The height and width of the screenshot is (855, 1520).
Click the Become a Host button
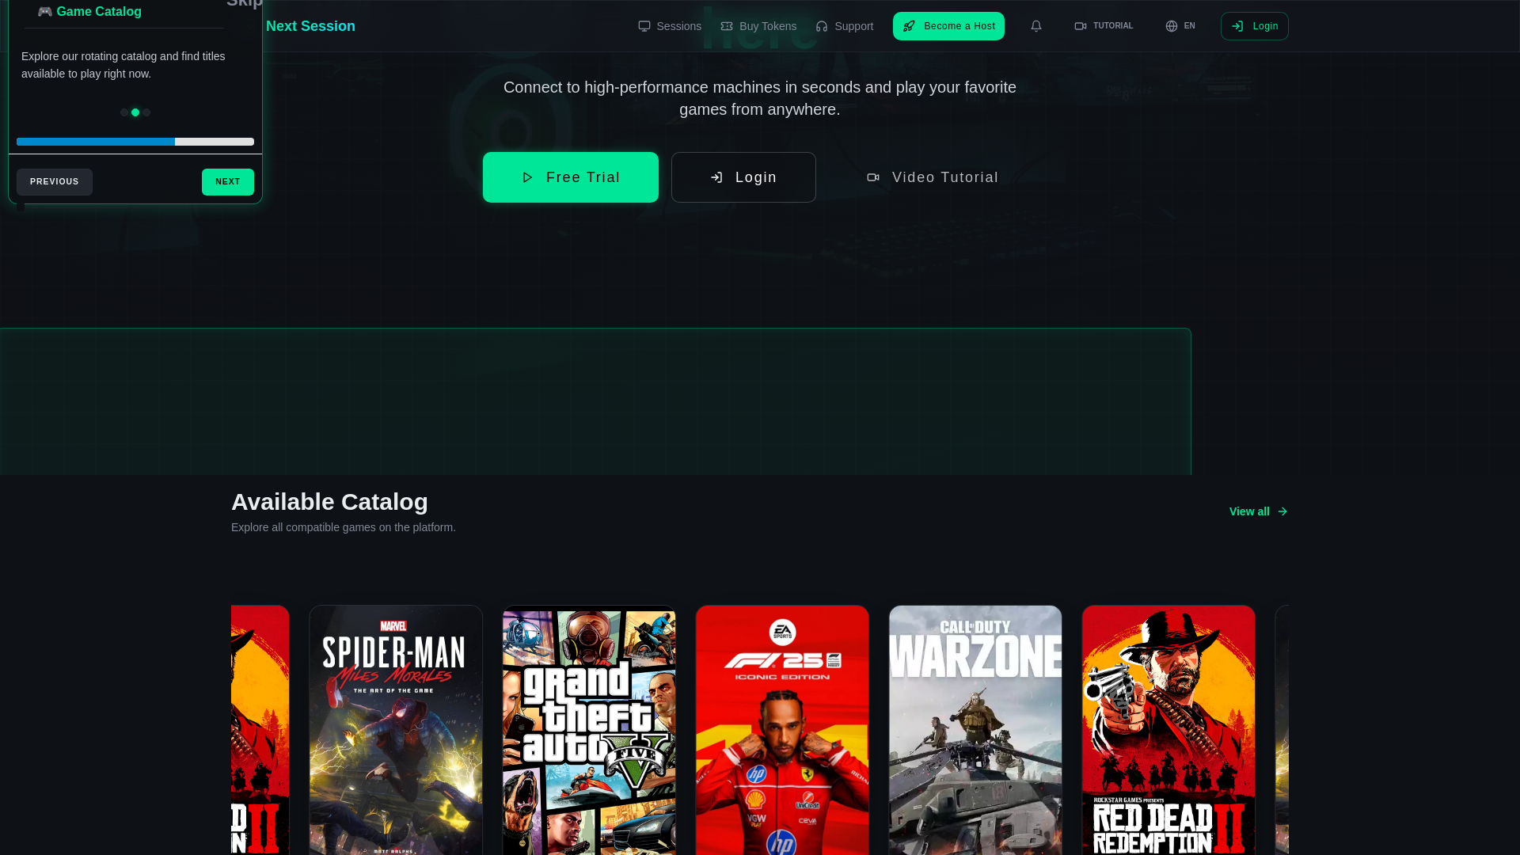pos(948,26)
